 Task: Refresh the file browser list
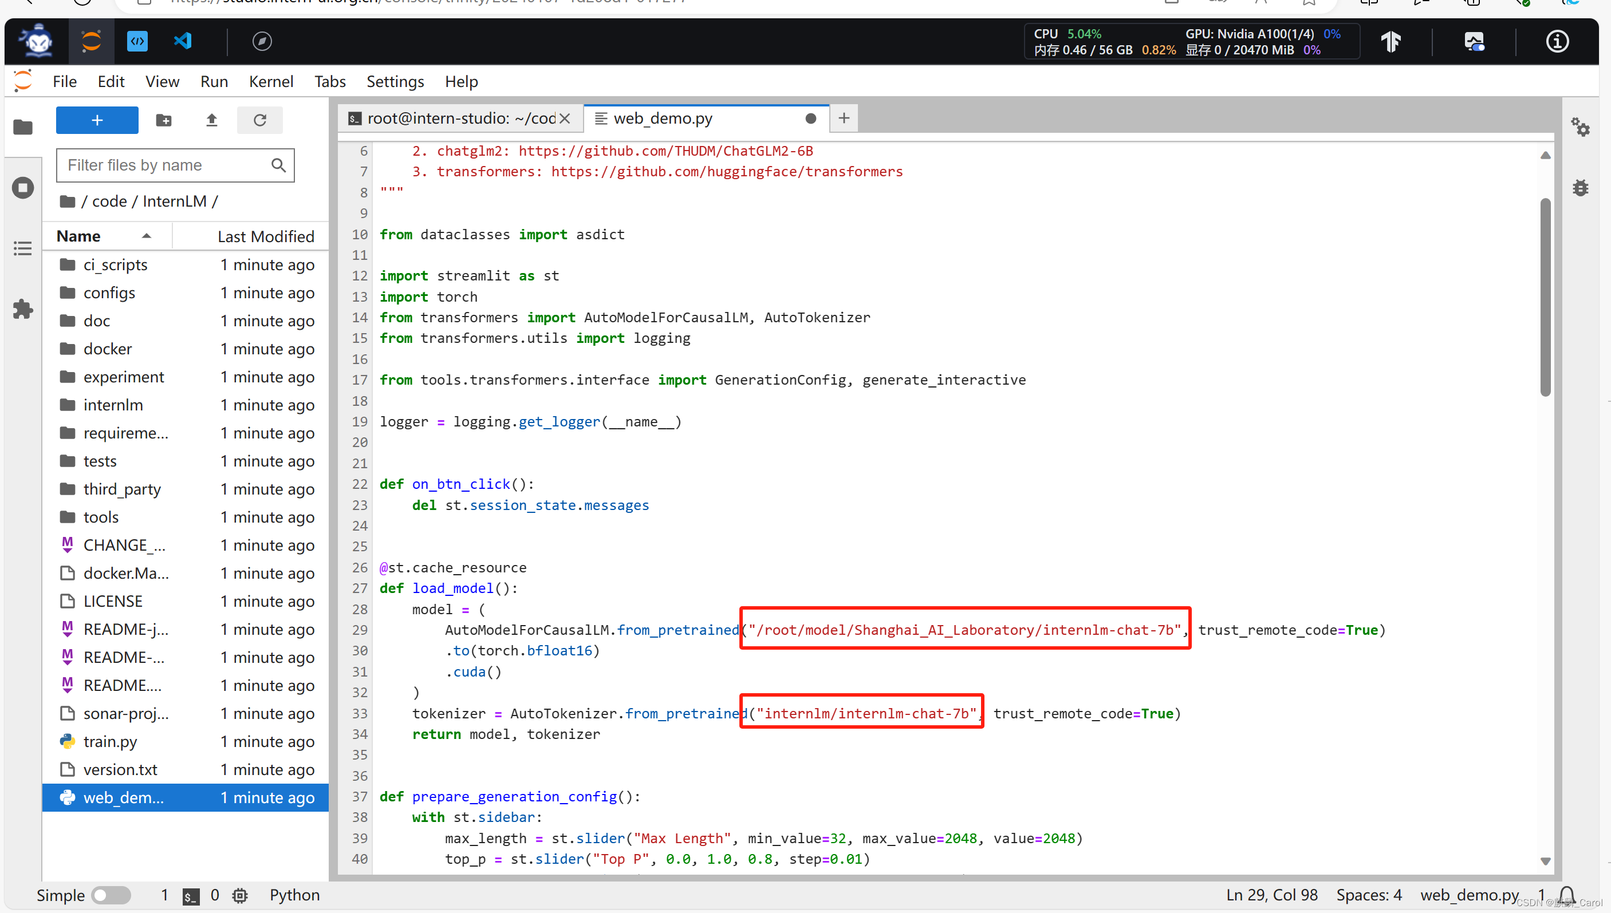(x=259, y=120)
